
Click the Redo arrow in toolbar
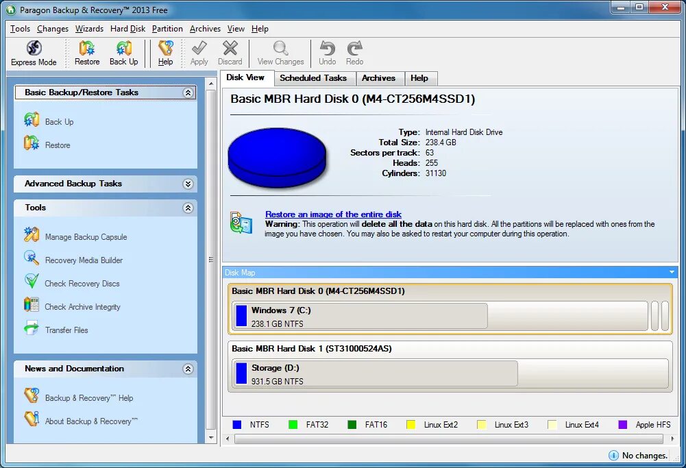point(355,53)
